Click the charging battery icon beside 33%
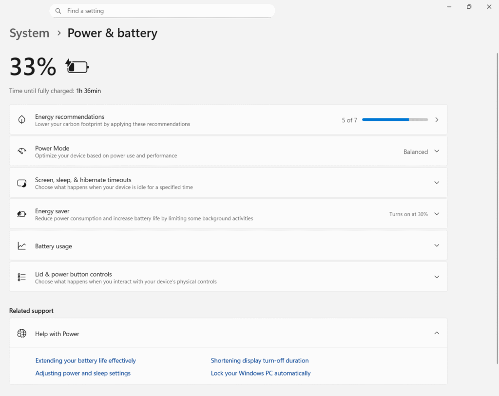Viewport: 499px width, 396px height. point(77,66)
